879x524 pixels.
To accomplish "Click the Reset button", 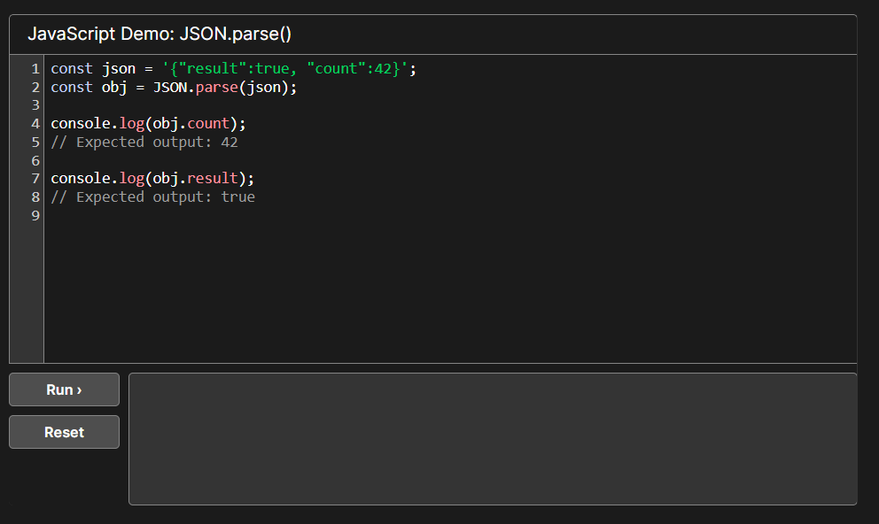I will pos(64,432).
